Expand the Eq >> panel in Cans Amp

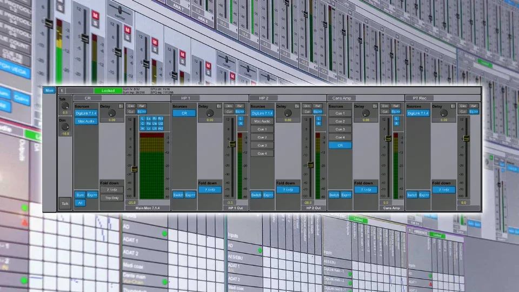pyautogui.click(x=396, y=111)
